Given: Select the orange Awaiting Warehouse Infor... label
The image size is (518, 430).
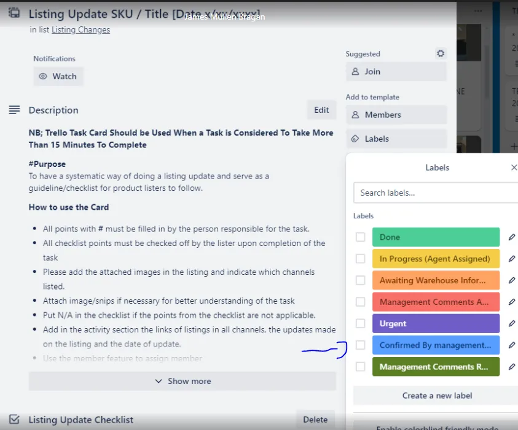Looking at the screenshot, I should [436, 280].
